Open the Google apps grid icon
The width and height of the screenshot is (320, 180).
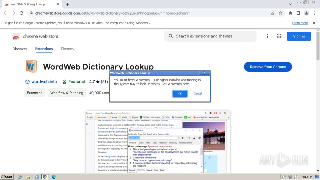point(279,36)
